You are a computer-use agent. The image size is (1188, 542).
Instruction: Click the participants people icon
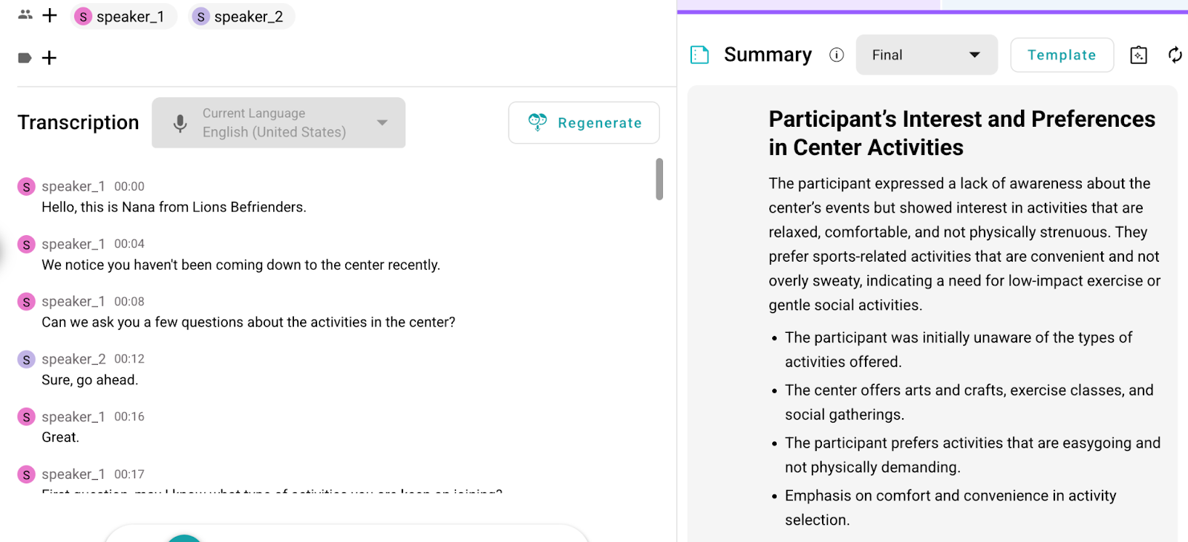click(25, 15)
